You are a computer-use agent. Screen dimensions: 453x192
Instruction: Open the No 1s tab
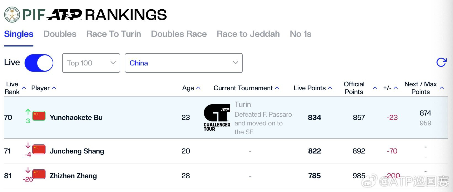[300, 34]
